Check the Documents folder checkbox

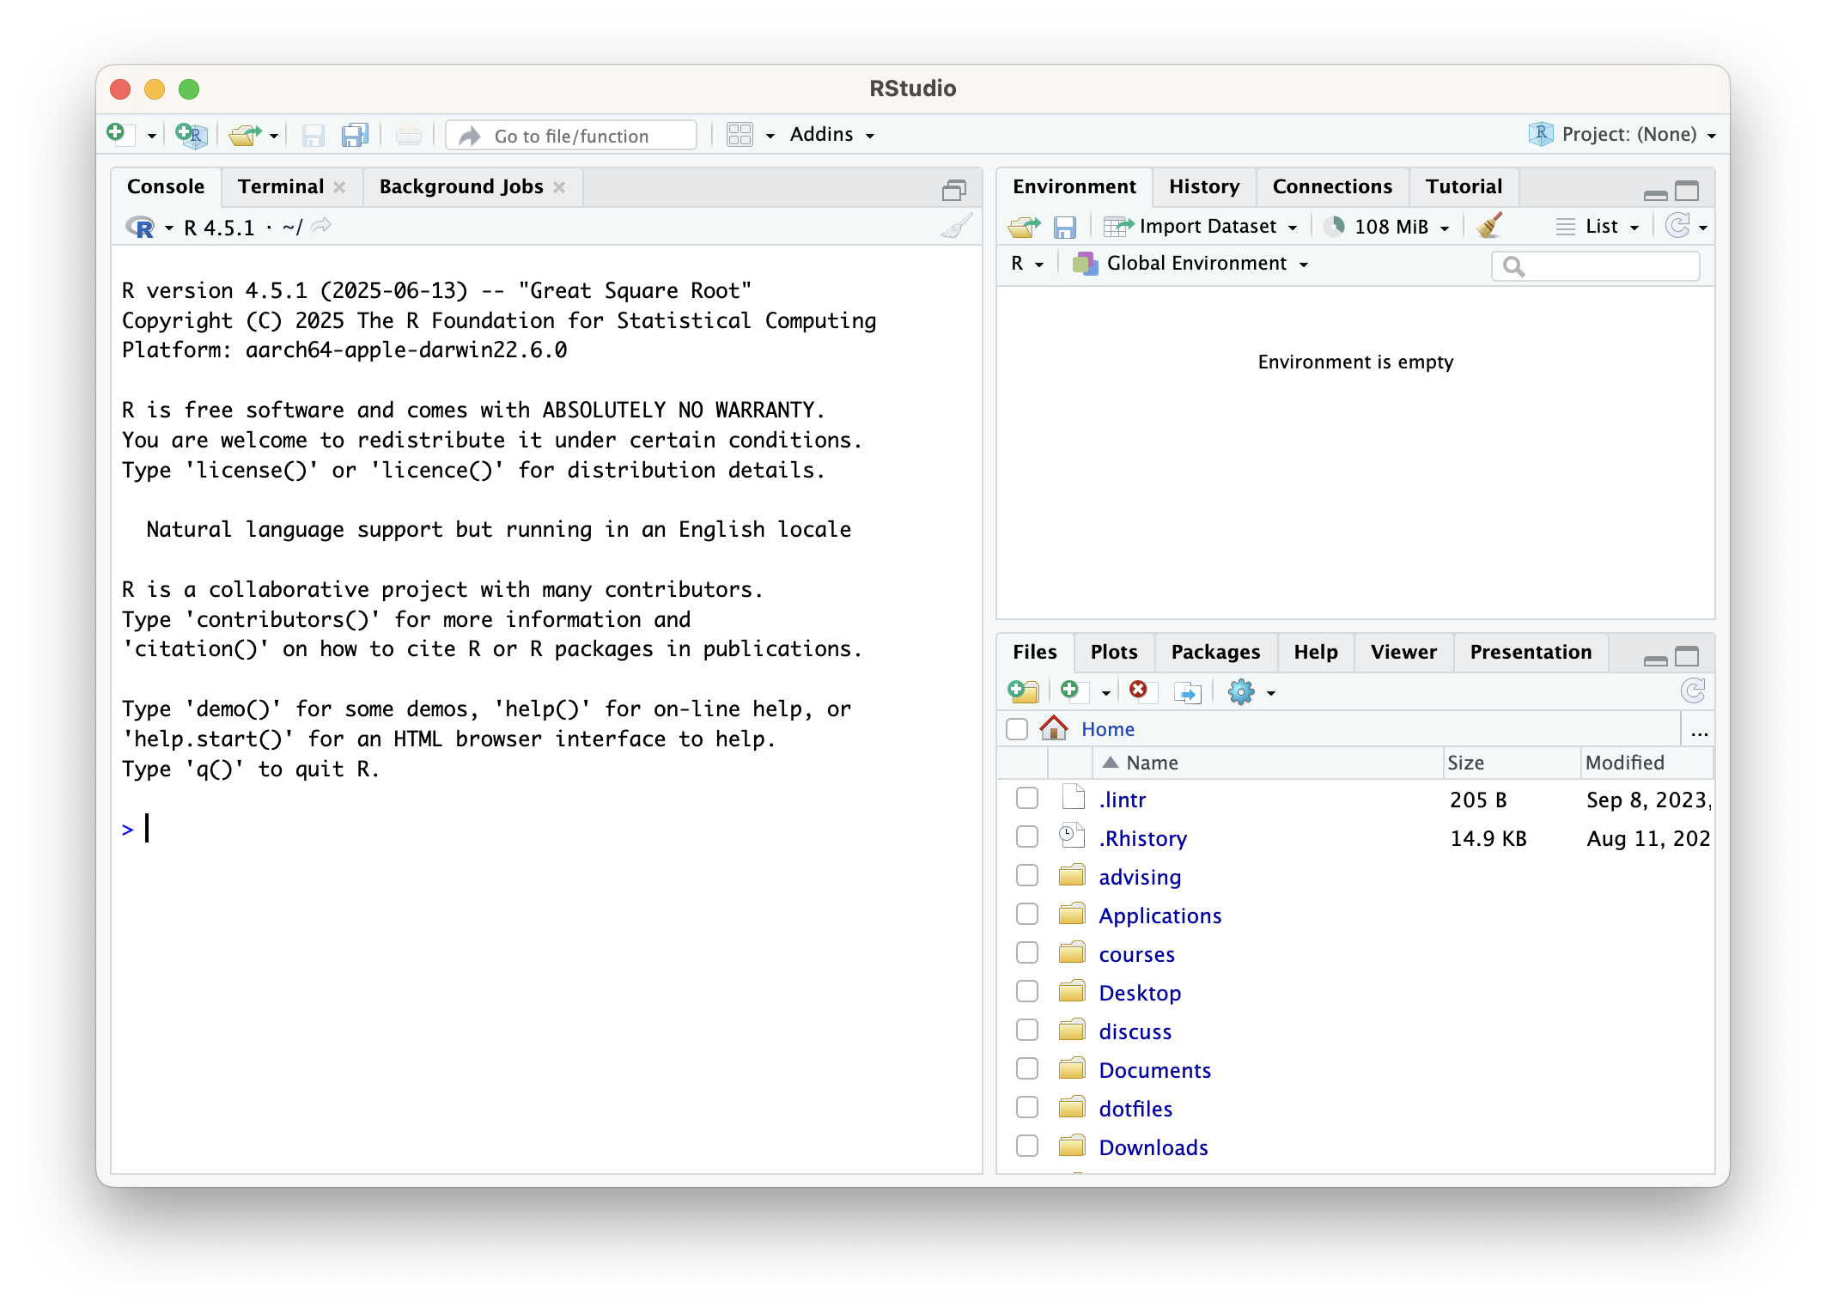point(1026,1069)
